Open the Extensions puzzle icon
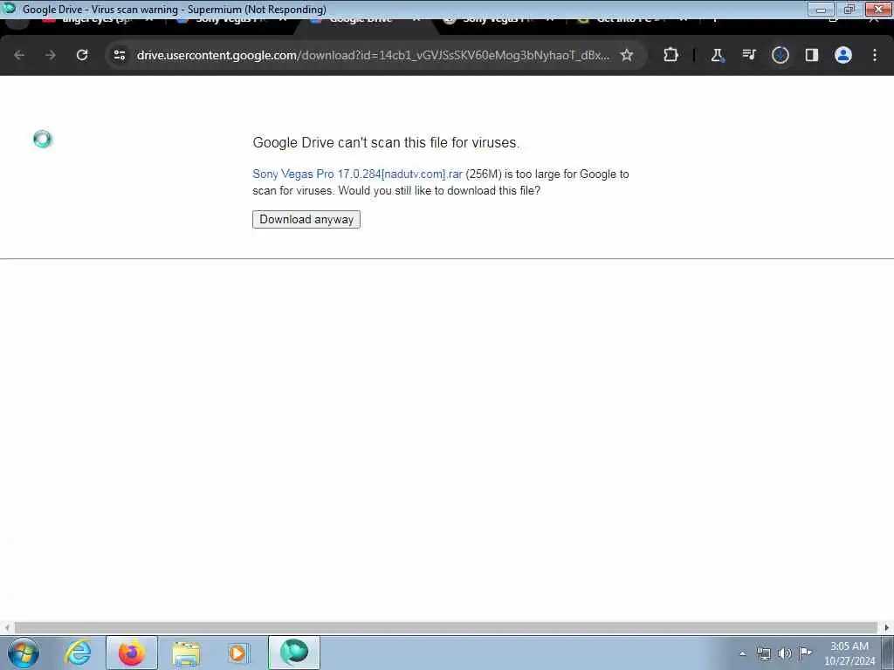894x670 pixels. pyautogui.click(x=670, y=55)
